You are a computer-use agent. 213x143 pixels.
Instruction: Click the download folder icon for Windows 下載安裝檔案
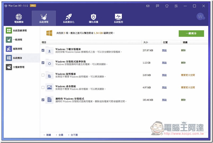(x=50, y=50)
